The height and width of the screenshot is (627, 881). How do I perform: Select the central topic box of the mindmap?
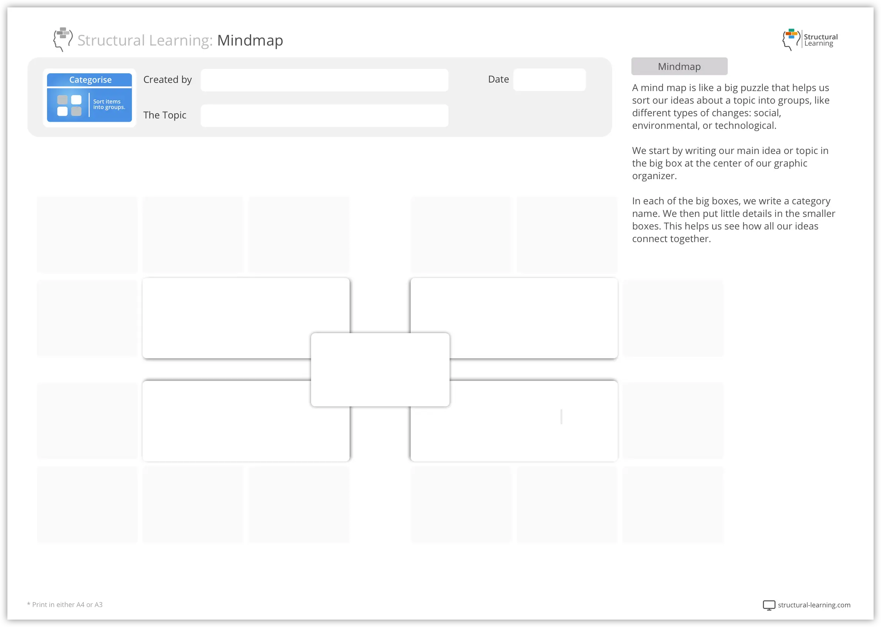click(380, 369)
